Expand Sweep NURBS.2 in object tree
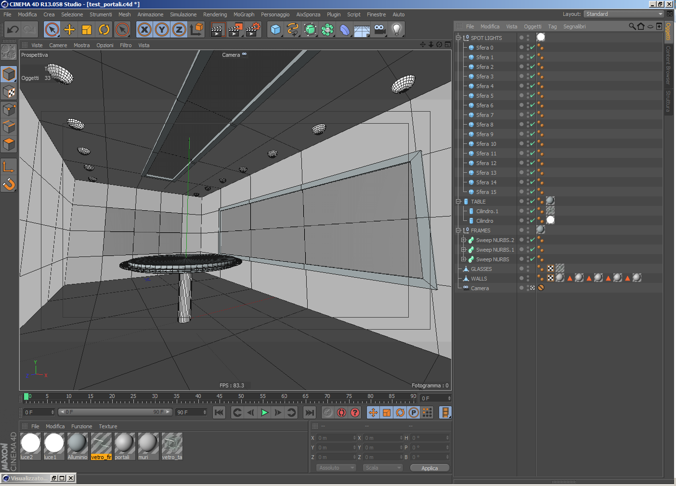Screen dimensions: 676x486 (464, 240)
